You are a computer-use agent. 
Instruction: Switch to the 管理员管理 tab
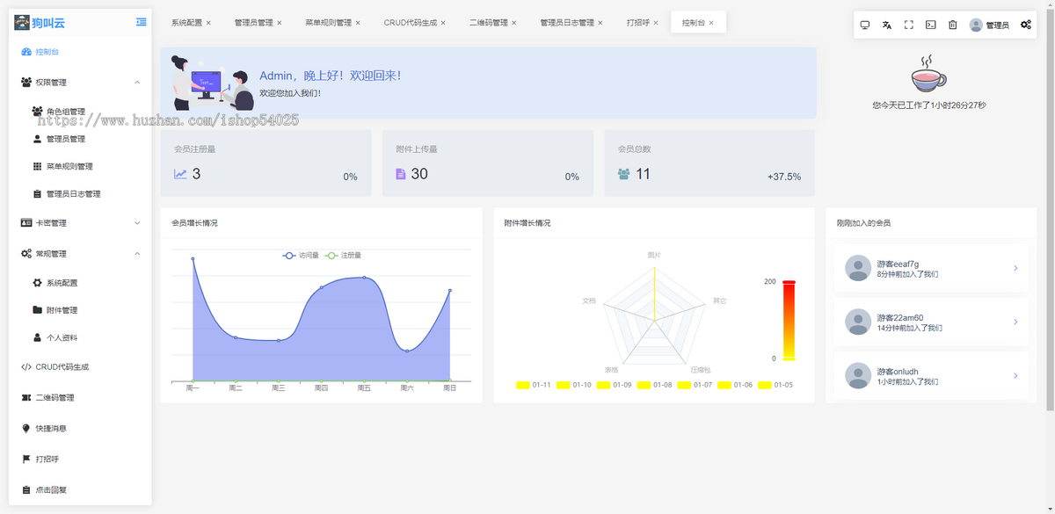pyautogui.click(x=253, y=23)
